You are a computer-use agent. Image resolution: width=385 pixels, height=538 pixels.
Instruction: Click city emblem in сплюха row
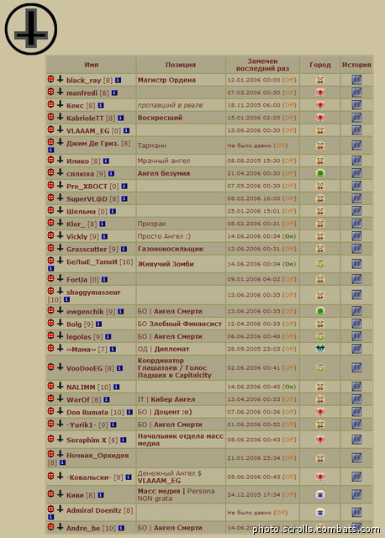point(320,173)
